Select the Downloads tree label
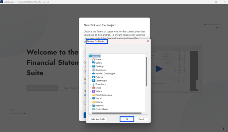 (x=101, y=84)
